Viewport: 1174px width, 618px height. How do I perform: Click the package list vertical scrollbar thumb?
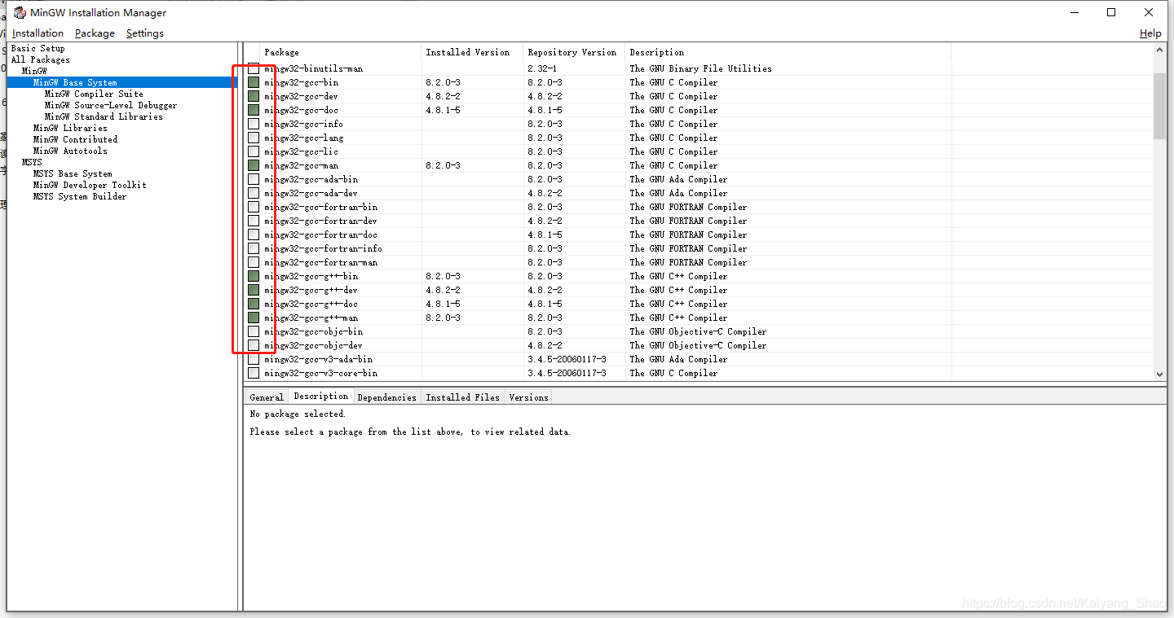click(1160, 106)
